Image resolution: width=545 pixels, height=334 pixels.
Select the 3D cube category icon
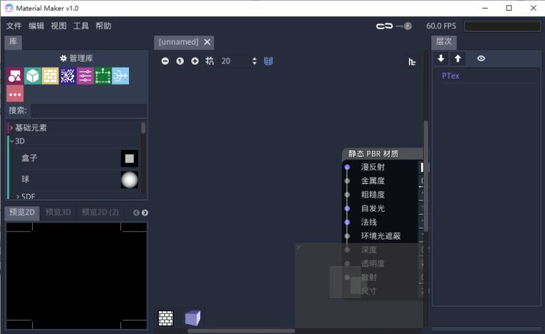(33, 76)
